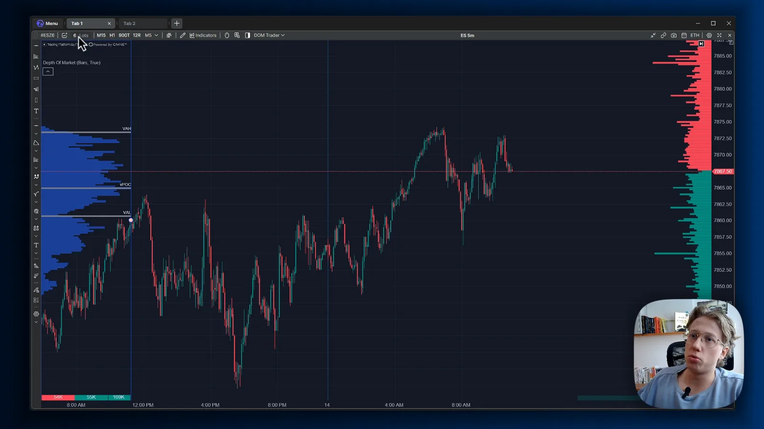Viewport: 764px width, 429px height.
Task: Select the H1 timeframe
Action: [112, 35]
